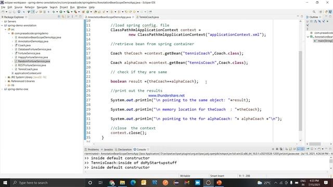Click Remove Launch X icon in console toolbar
The image size is (333, 187).
click(x=277, y=149)
